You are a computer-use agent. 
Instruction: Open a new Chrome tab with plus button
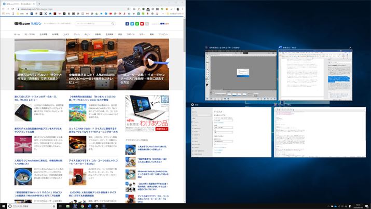pyautogui.click(x=39, y=3)
